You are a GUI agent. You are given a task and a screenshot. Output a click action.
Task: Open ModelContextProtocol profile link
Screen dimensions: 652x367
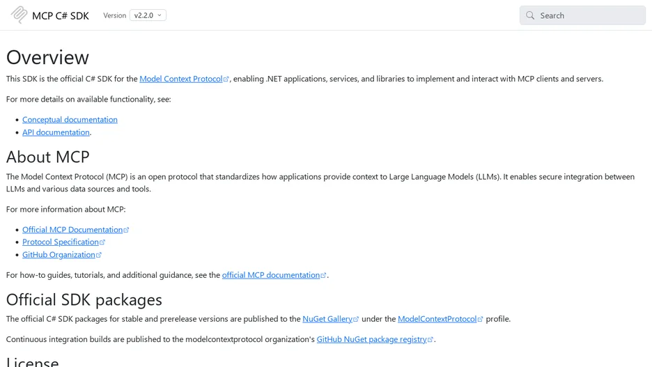(437, 319)
